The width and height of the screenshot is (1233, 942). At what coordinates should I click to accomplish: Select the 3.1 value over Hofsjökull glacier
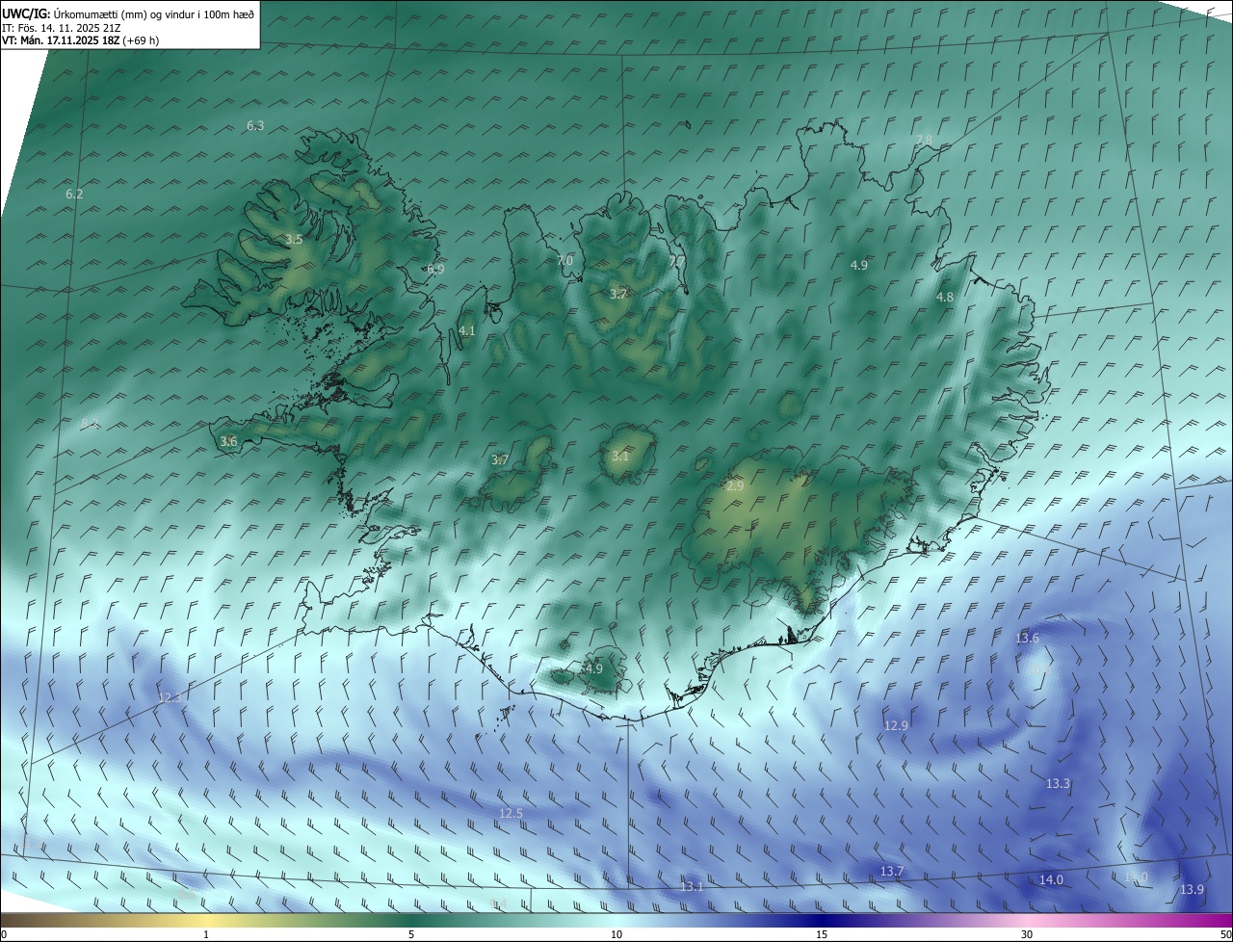click(x=620, y=457)
